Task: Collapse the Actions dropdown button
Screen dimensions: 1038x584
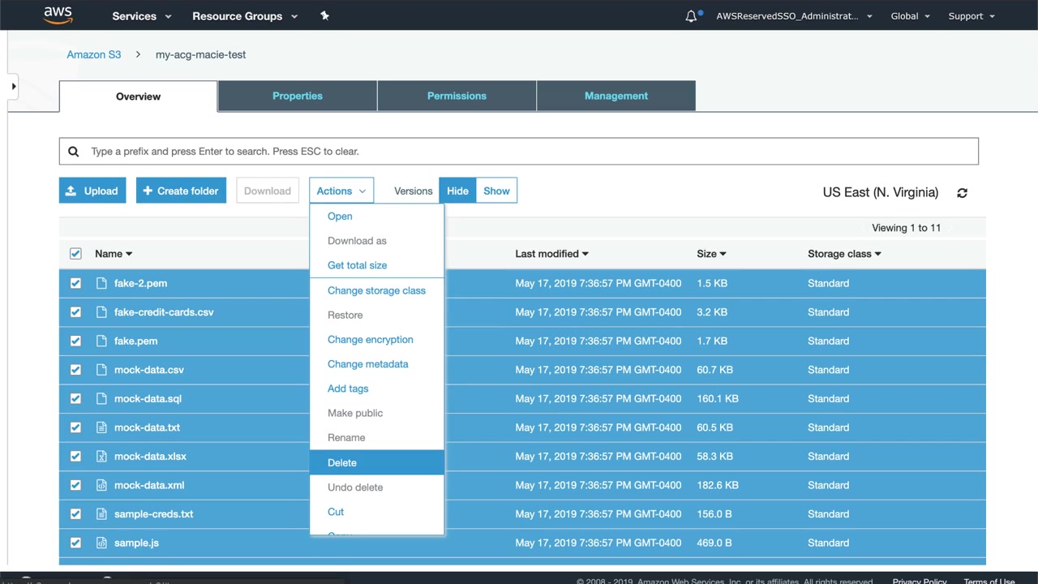Action: pos(341,191)
